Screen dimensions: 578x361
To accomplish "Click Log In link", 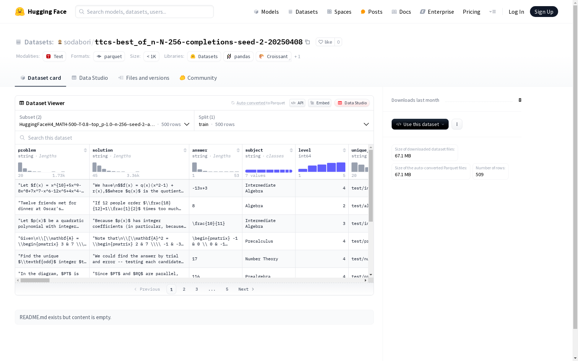I will tap(516, 12).
